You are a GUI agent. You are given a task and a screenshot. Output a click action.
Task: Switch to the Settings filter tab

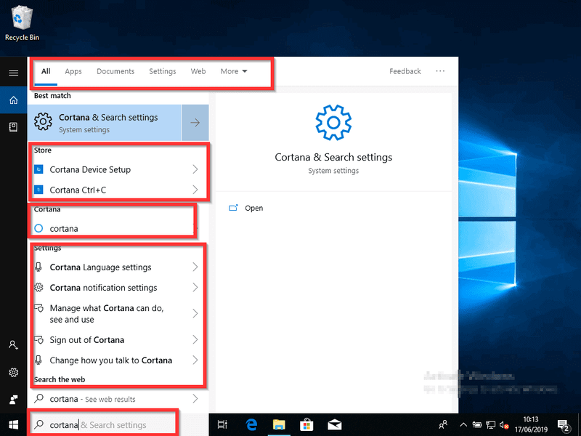coord(162,71)
